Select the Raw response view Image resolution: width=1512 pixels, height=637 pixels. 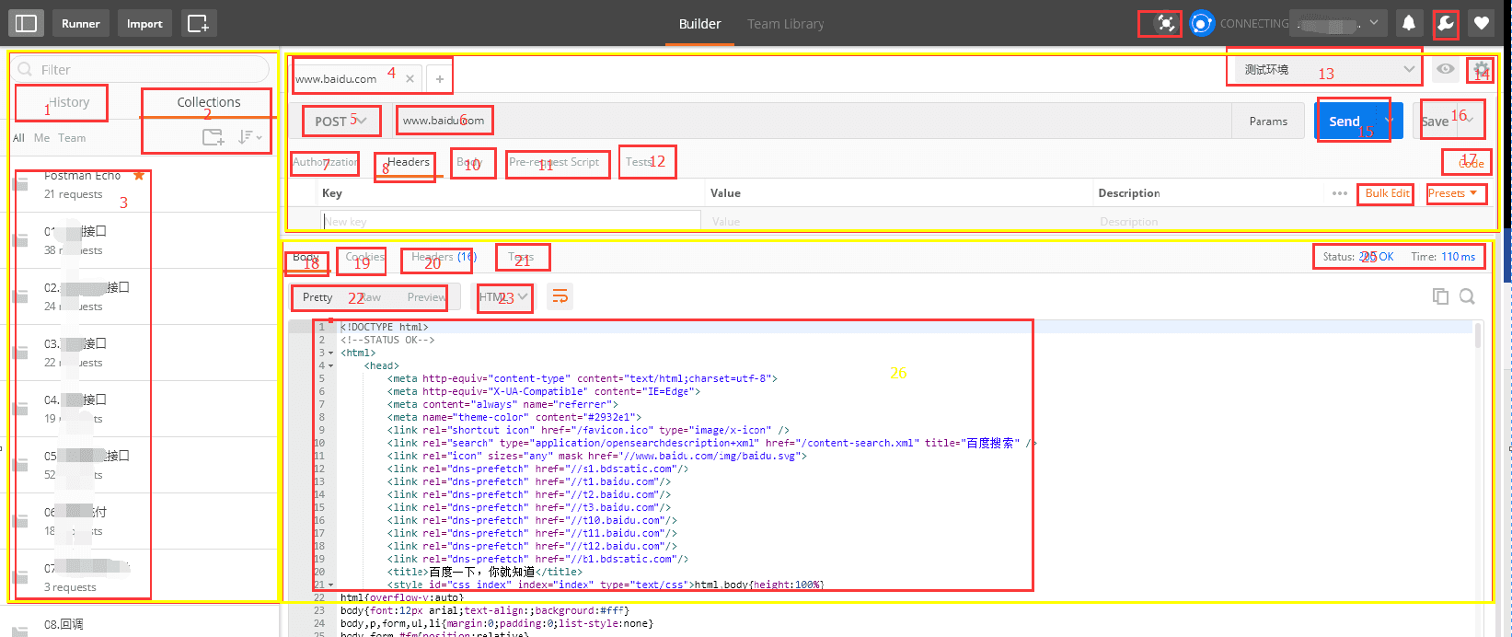(370, 297)
